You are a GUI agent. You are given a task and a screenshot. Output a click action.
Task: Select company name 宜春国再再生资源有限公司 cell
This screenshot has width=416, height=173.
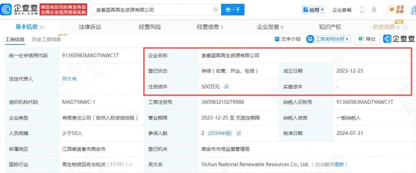(230, 56)
